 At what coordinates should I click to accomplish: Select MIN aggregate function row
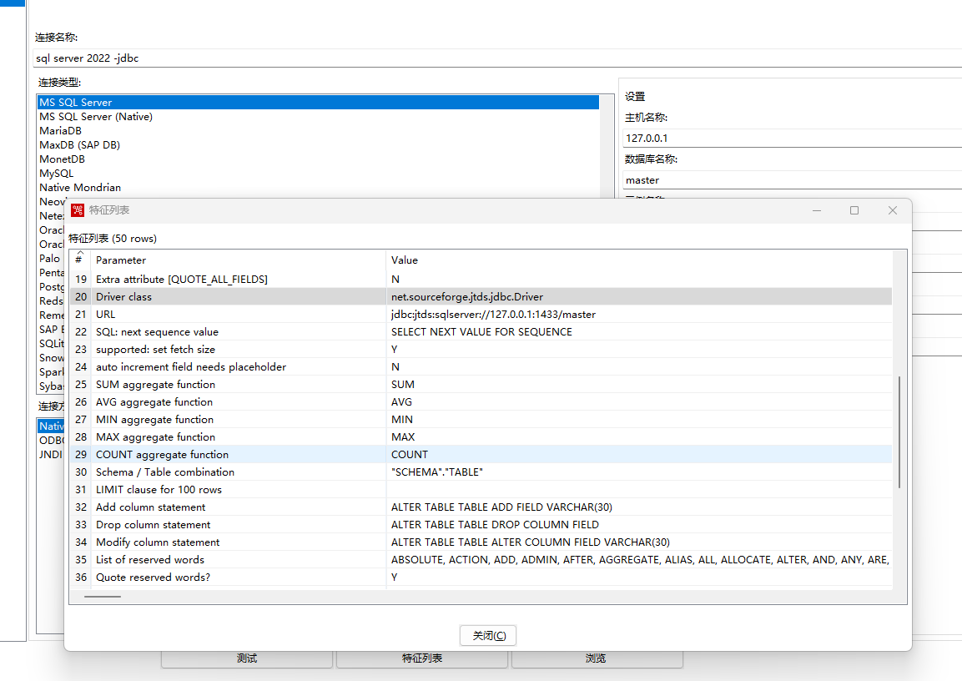(x=481, y=420)
